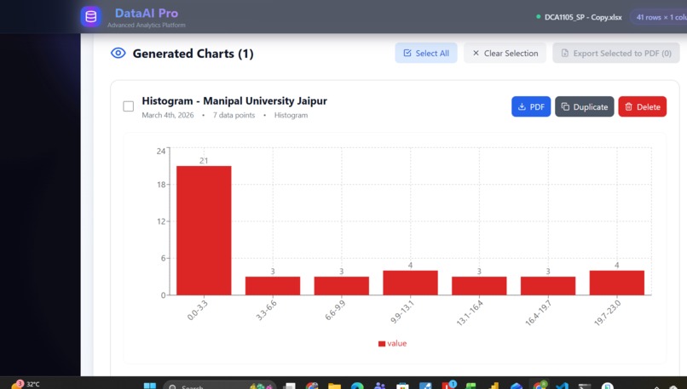Screen dimensions: 687x389
Task: Click the 6.6-9.9 histogram bar
Action: 341,286
